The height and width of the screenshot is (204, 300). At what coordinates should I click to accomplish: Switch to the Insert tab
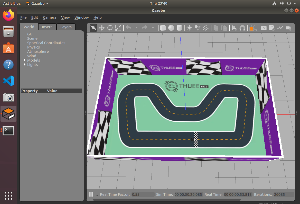point(47,27)
